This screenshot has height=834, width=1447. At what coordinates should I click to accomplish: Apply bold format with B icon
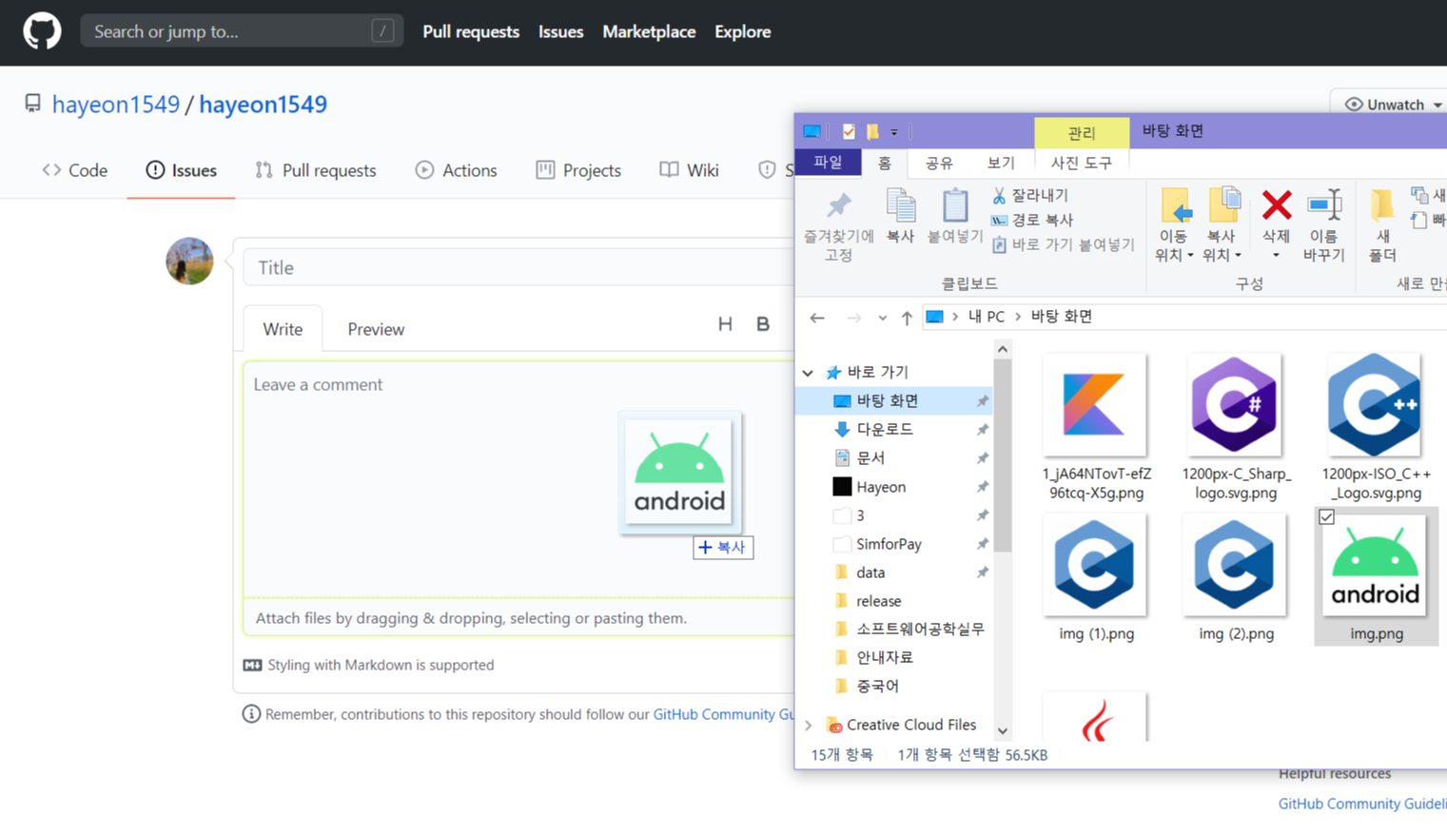click(763, 324)
